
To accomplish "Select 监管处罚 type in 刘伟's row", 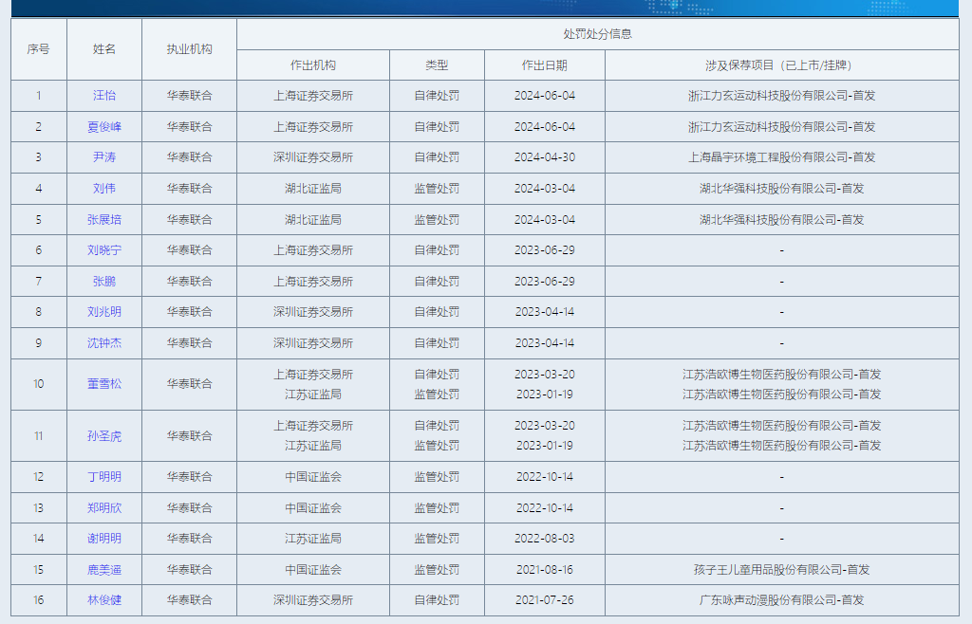I will tap(437, 188).
